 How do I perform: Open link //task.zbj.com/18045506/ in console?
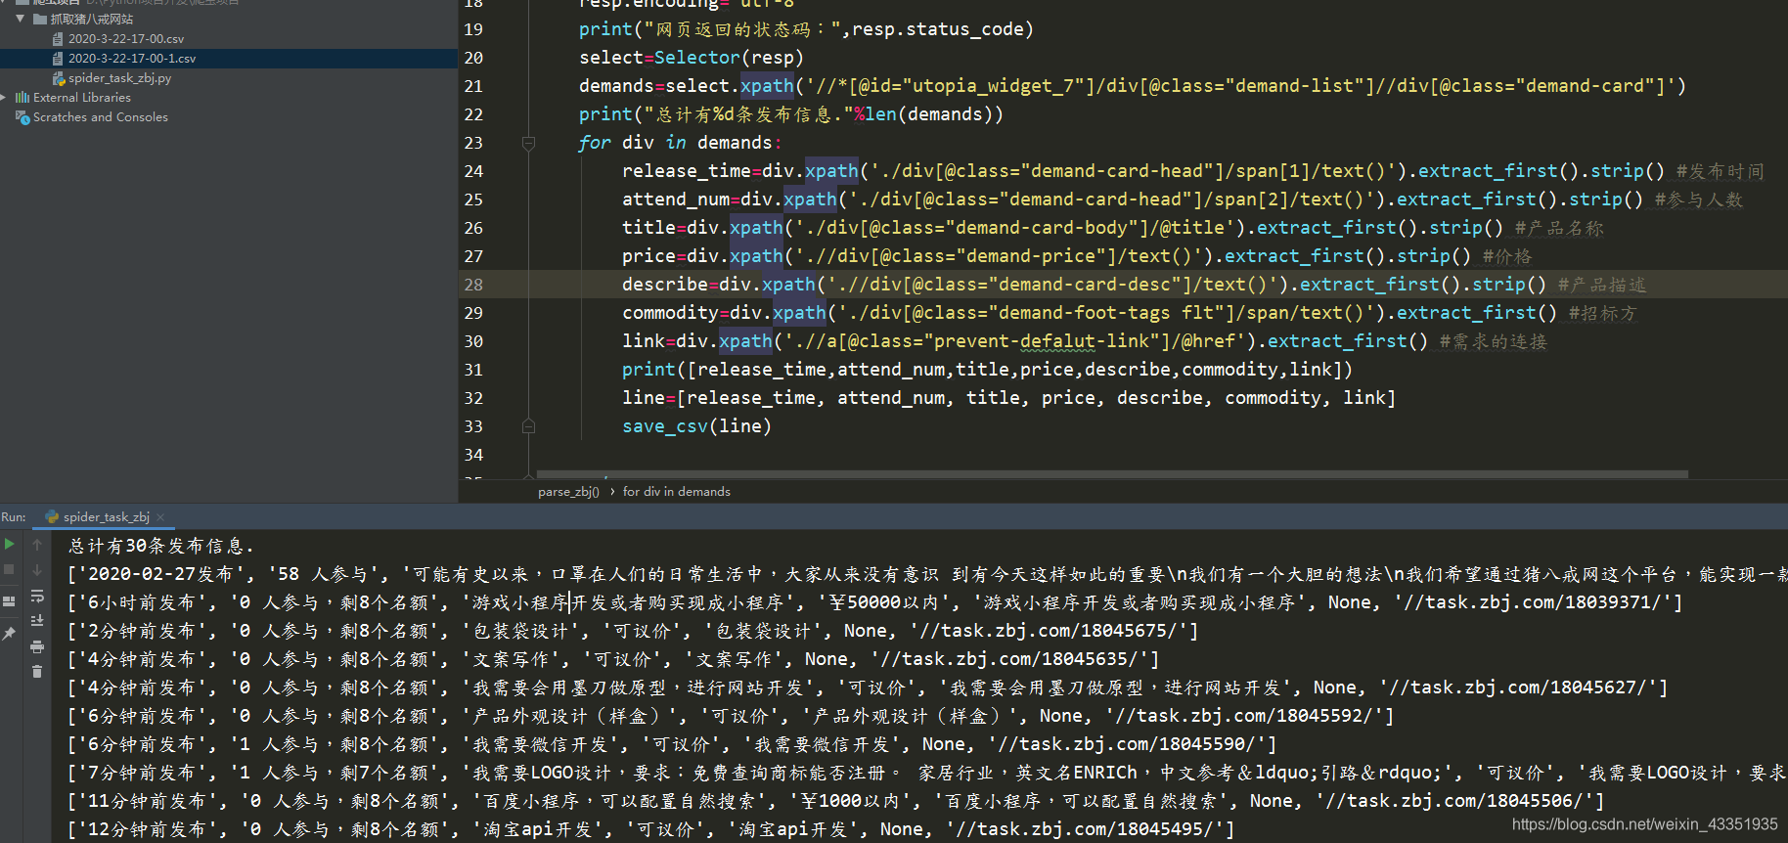coord(1456,801)
